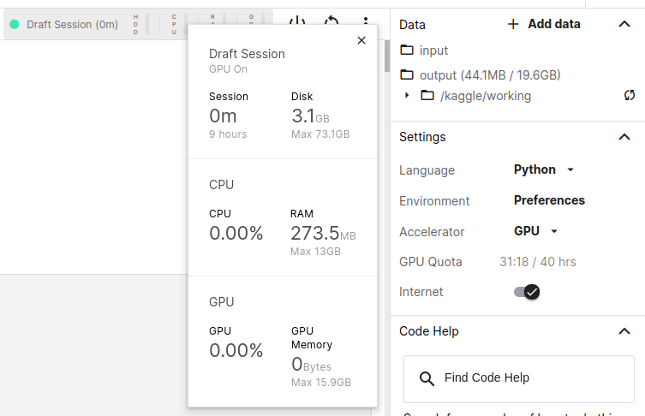Refresh the /kaggle/working directory

(630, 95)
